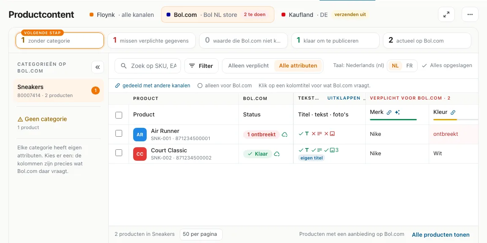Switch language to NL

click(395, 66)
